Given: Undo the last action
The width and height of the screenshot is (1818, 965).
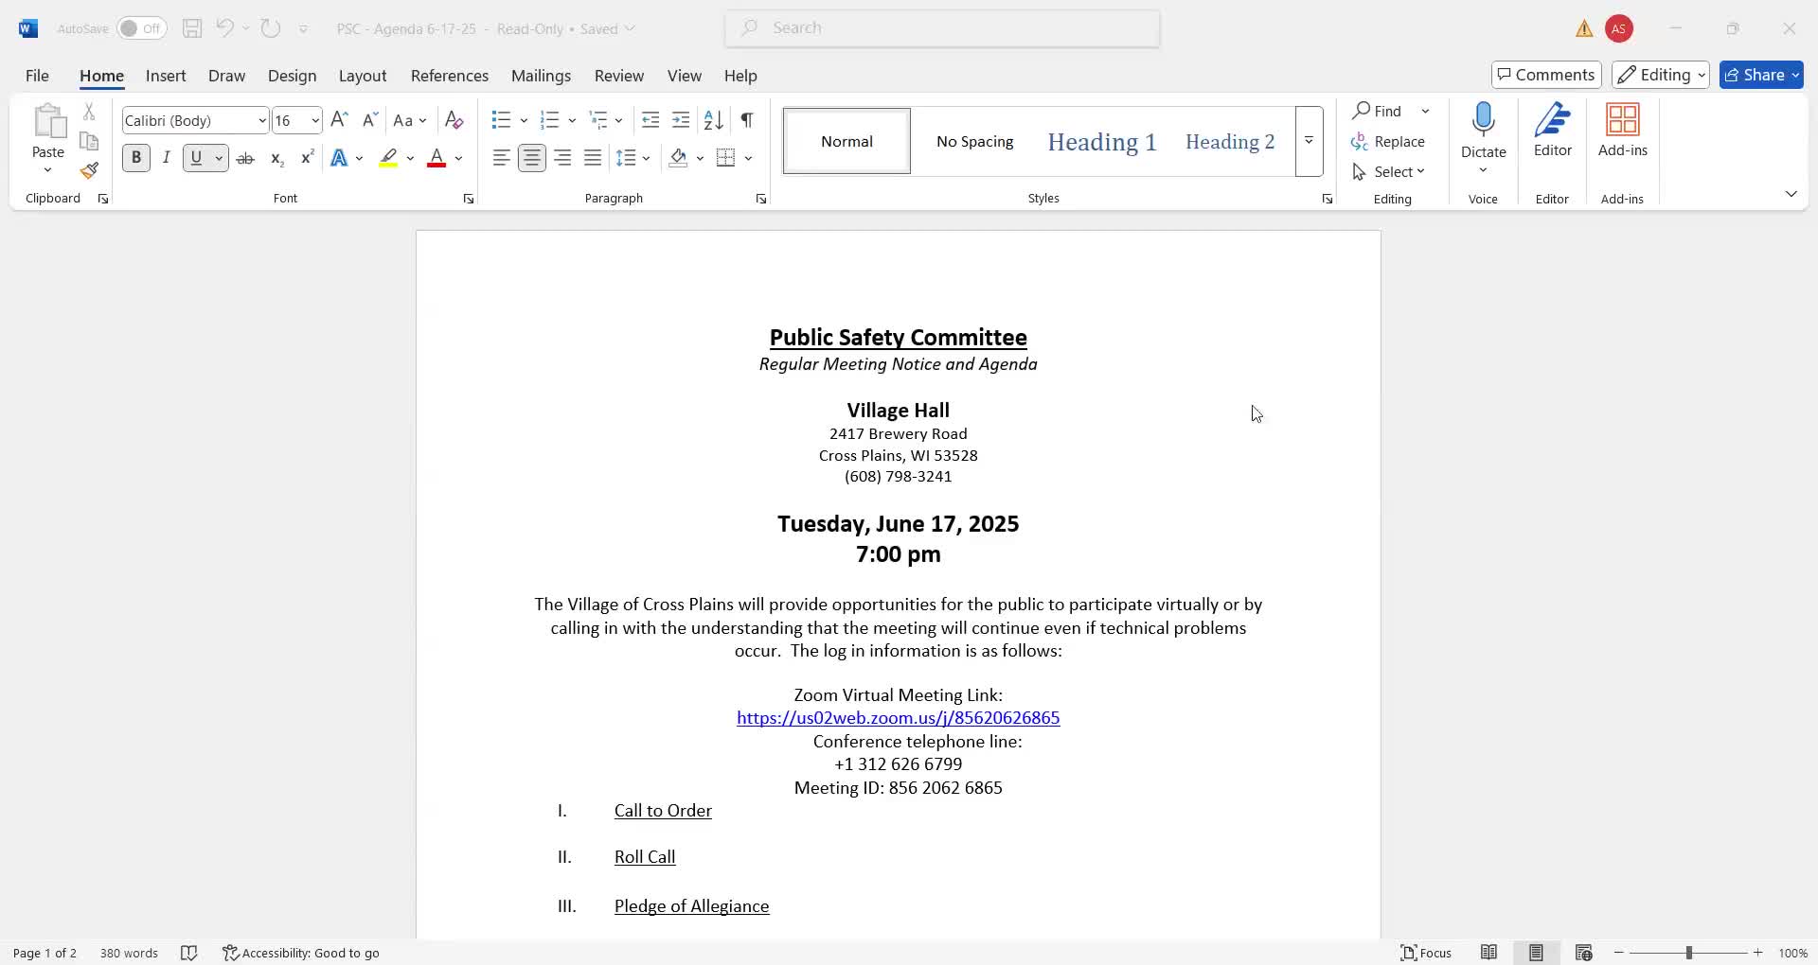Looking at the screenshot, I should 224,28.
